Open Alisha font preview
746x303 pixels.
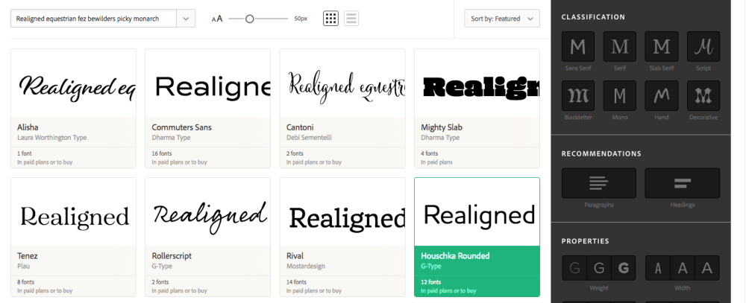(73, 83)
